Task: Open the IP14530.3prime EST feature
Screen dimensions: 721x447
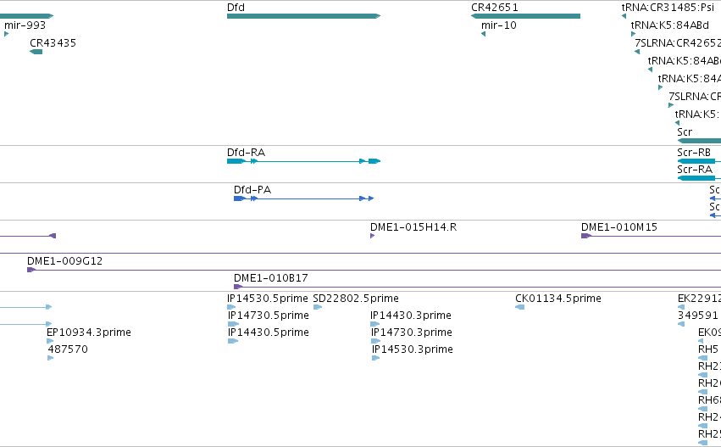Action: 375,358
